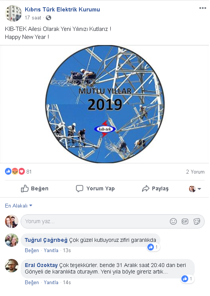Viewport: 210px width, 296px height.
Task: Open the Mutlu Yıllar 2019 post image
Action: [105, 104]
